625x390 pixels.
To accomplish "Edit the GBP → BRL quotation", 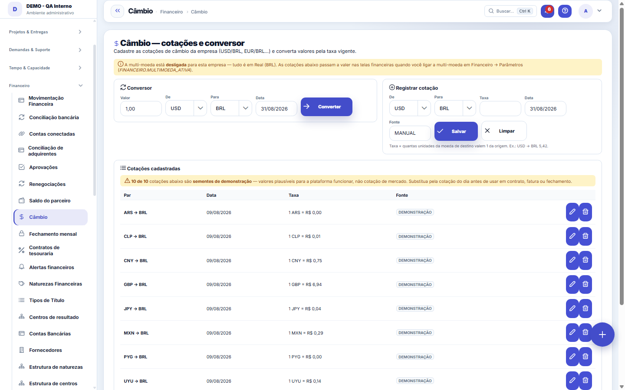I will click(572, 284).
